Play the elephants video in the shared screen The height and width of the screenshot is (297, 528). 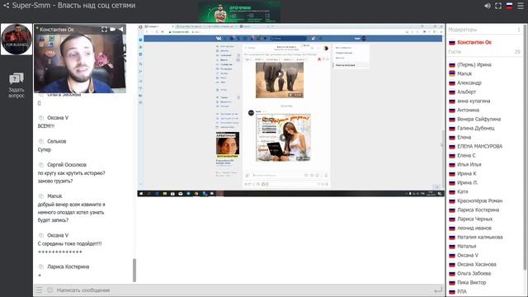280,75
